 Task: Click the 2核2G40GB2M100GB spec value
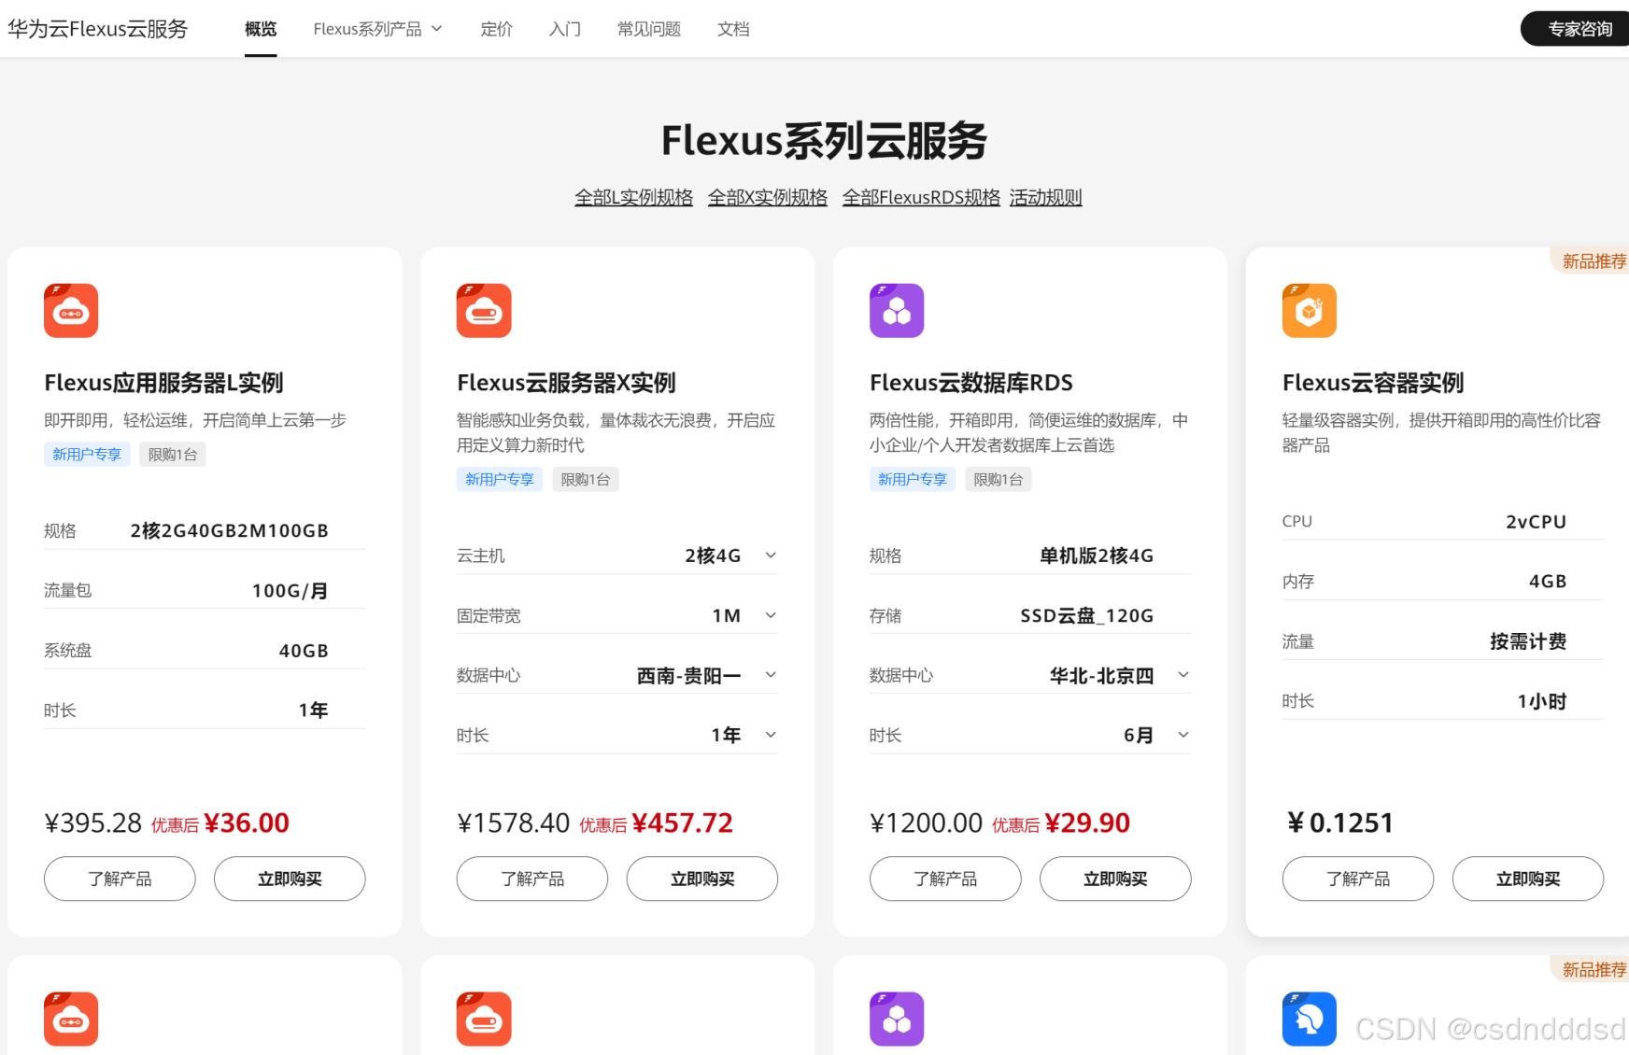pyautogui.click(x=229, y=531)
